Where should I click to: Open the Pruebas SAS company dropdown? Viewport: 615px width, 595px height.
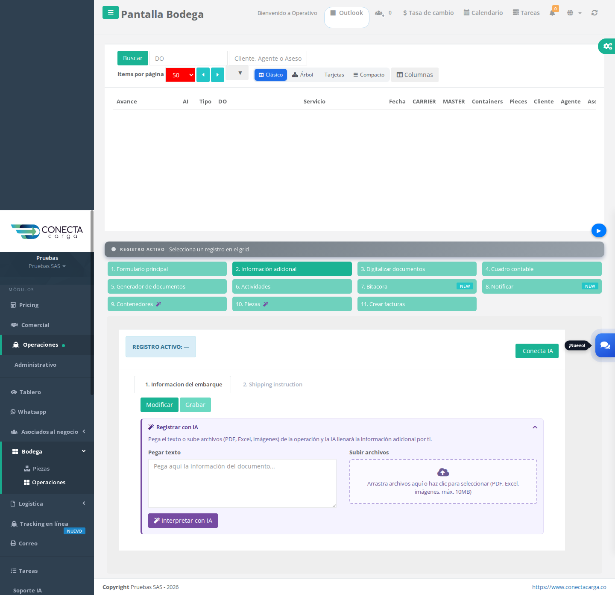coord(47,266)
